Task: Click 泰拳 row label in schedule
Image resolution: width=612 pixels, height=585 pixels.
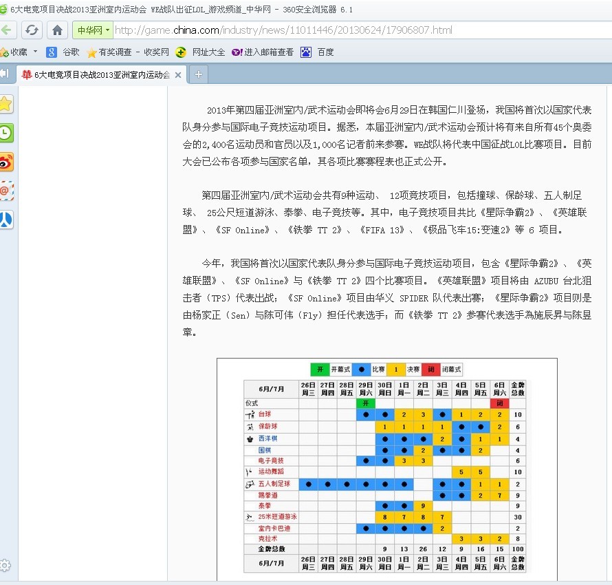Action: tap(265, 506)
